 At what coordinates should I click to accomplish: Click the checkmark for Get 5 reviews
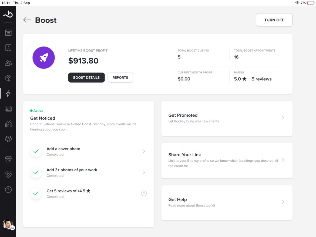coord(36,194)
